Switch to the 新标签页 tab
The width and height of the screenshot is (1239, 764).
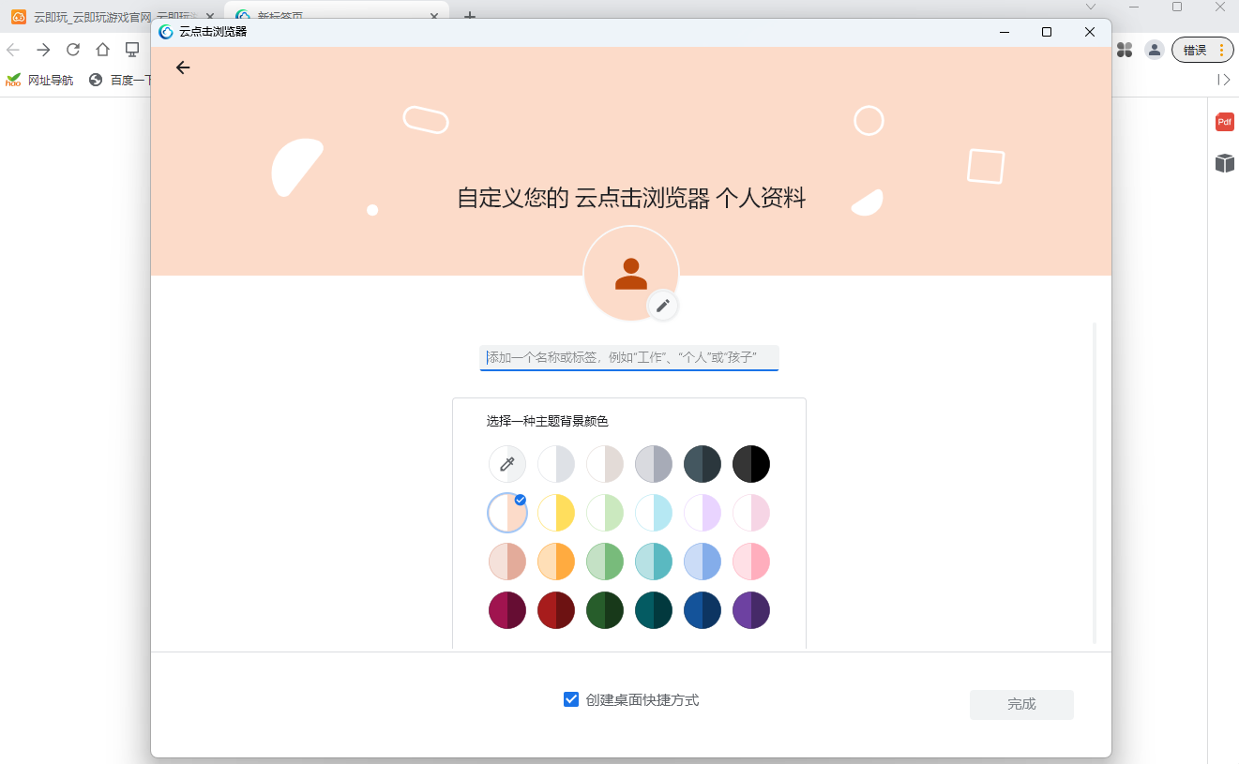click(281, 16)
